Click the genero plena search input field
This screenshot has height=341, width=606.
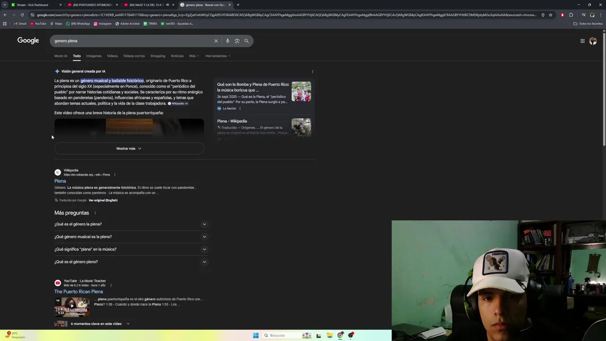pyautogui.click(x=133, y=41)
